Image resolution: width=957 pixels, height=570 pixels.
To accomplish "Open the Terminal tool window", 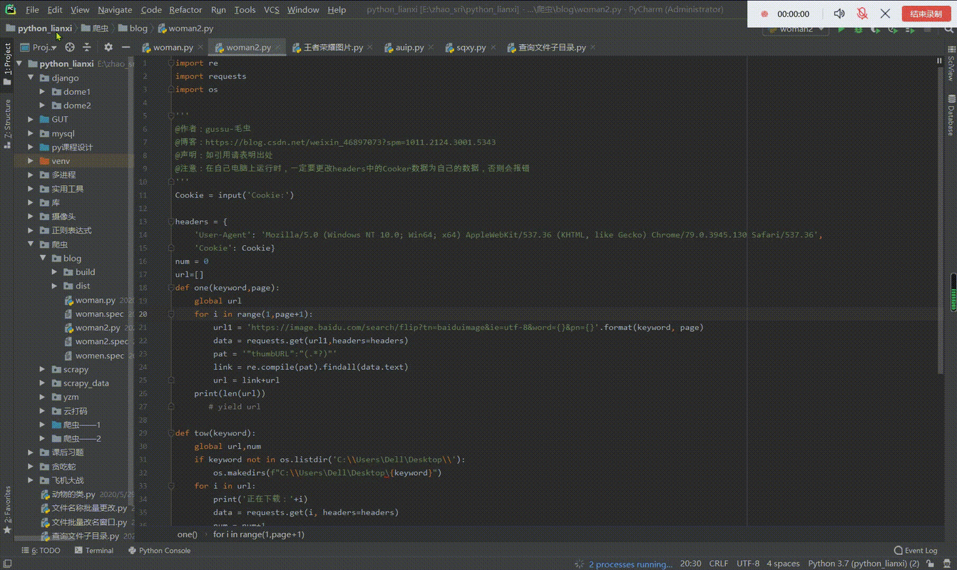I will [93, 550].
